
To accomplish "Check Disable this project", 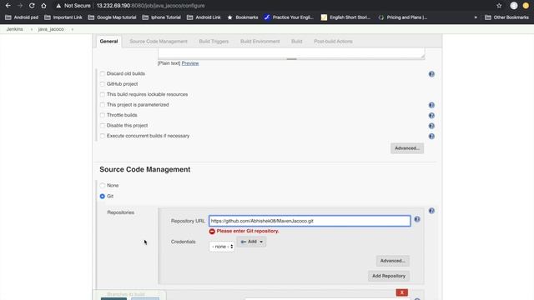I will point(103,126).
